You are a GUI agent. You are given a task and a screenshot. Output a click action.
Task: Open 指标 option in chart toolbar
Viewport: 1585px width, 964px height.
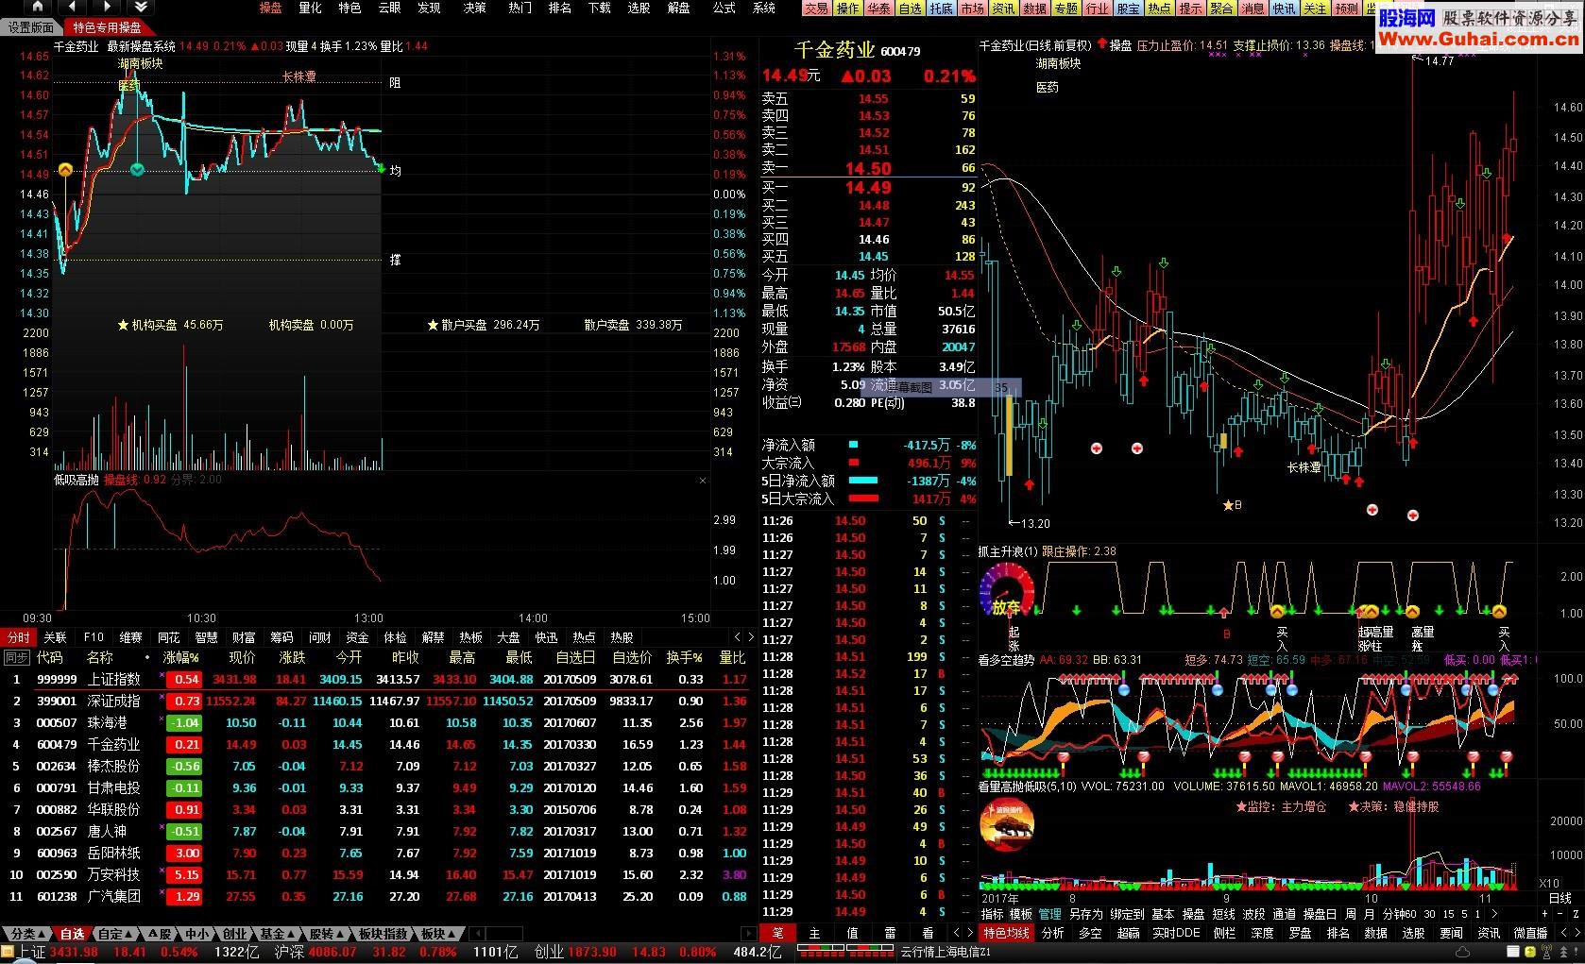[x=992, y=914]
